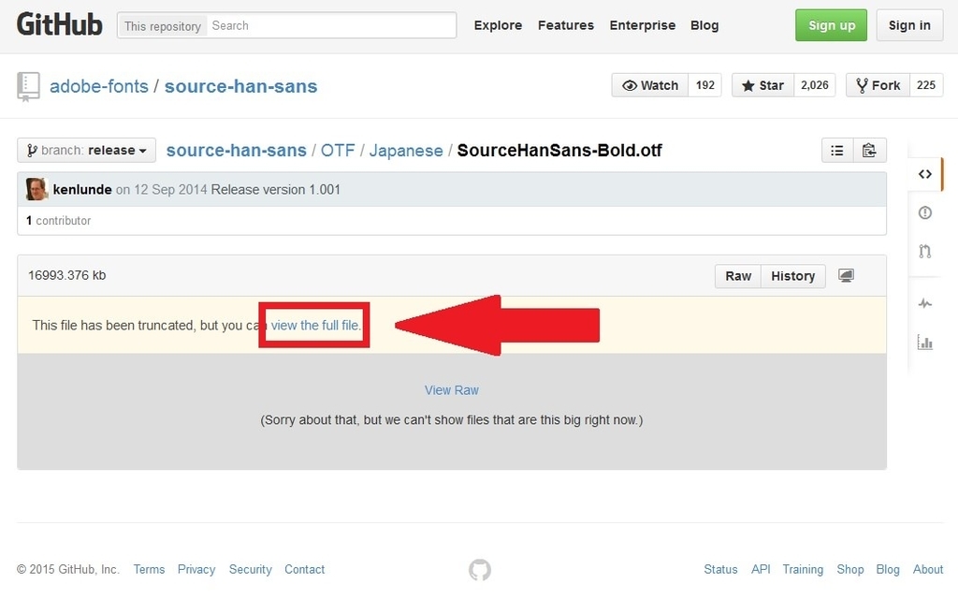The width and height of the screenshot is (958, 613).
Task: Open the Security footer link
Action: pos(251,569)
